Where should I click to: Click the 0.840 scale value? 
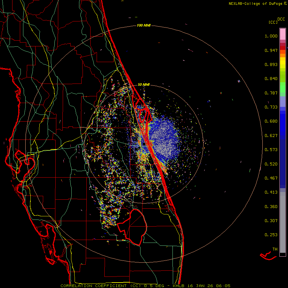(271, 79)
